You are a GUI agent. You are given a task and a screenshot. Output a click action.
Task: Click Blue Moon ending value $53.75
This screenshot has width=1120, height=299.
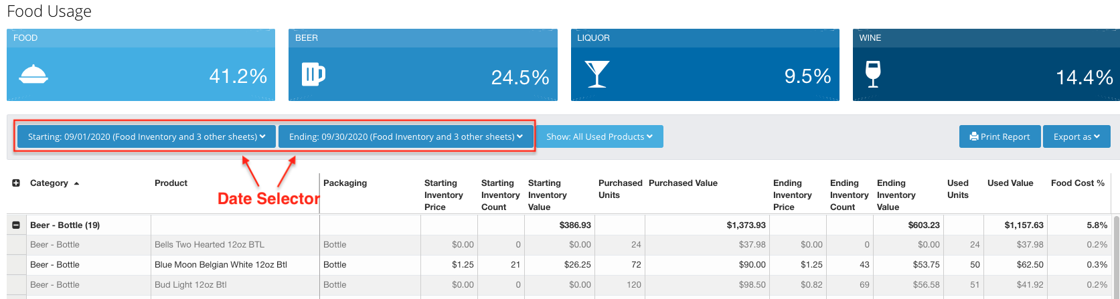pos(927,265)
